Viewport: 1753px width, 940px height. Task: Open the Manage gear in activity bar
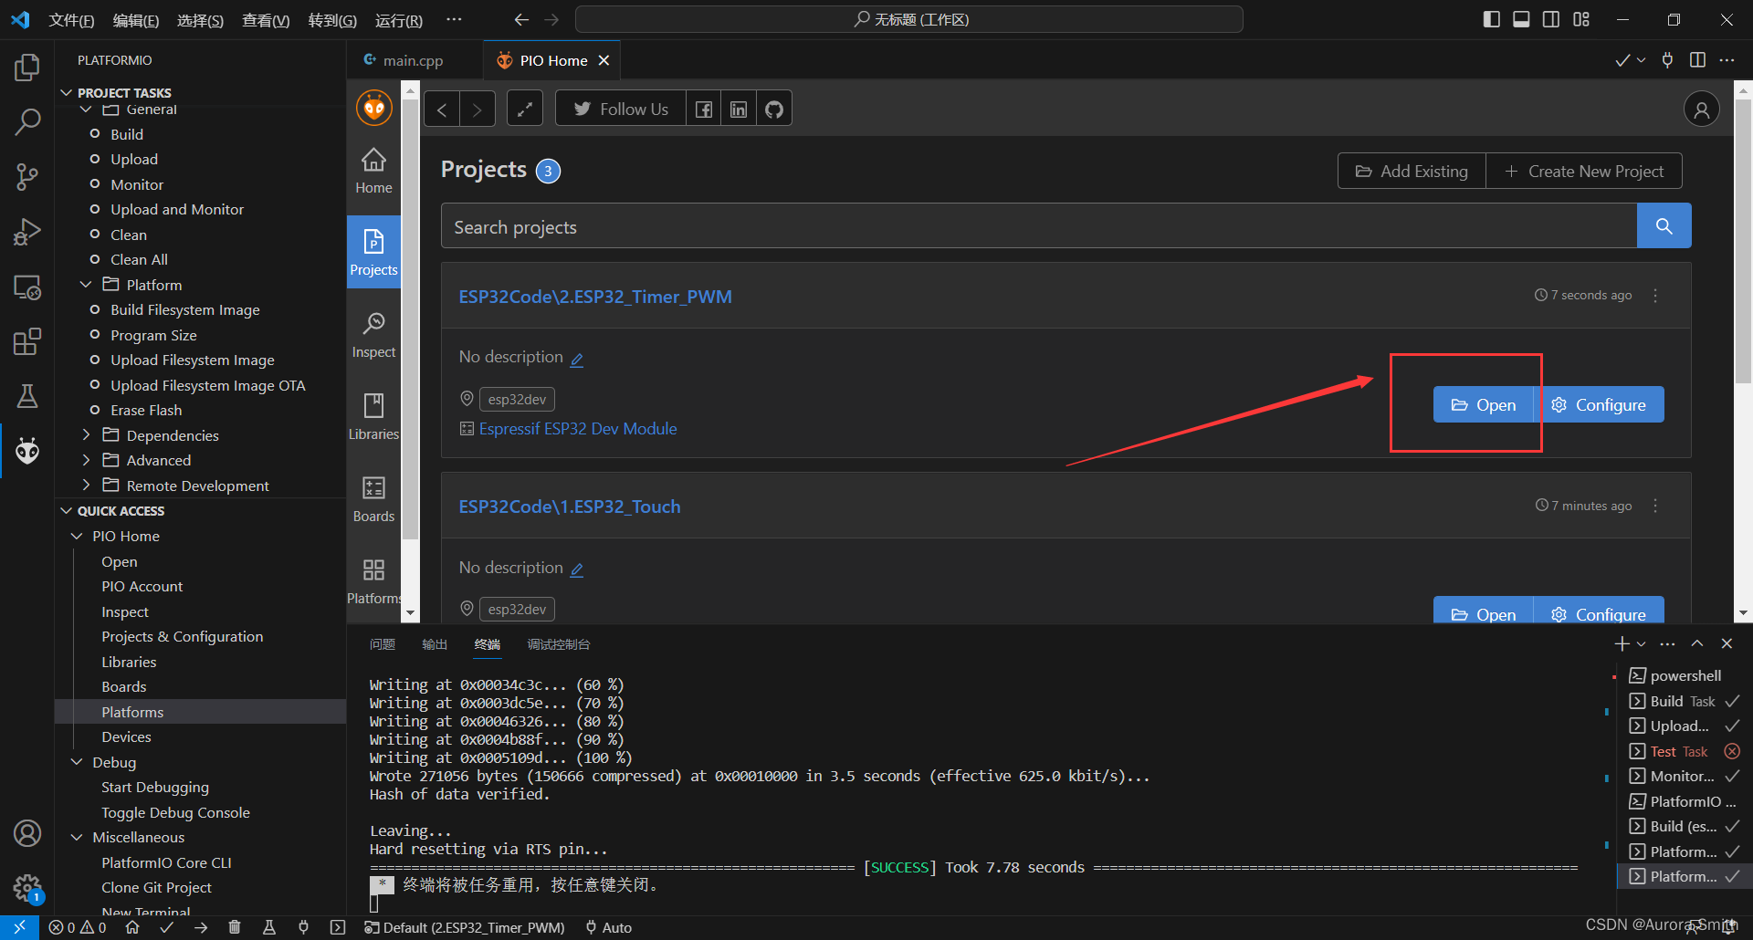pos(27,887)
